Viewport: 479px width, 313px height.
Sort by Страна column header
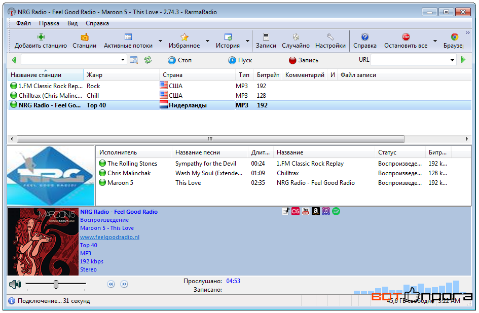[197, 75]
